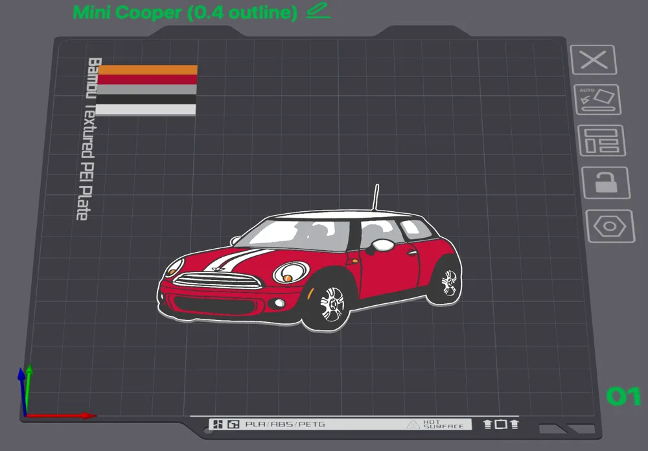Click the plate title Mini Cooper (0.4 outline)

click(185, 12)
